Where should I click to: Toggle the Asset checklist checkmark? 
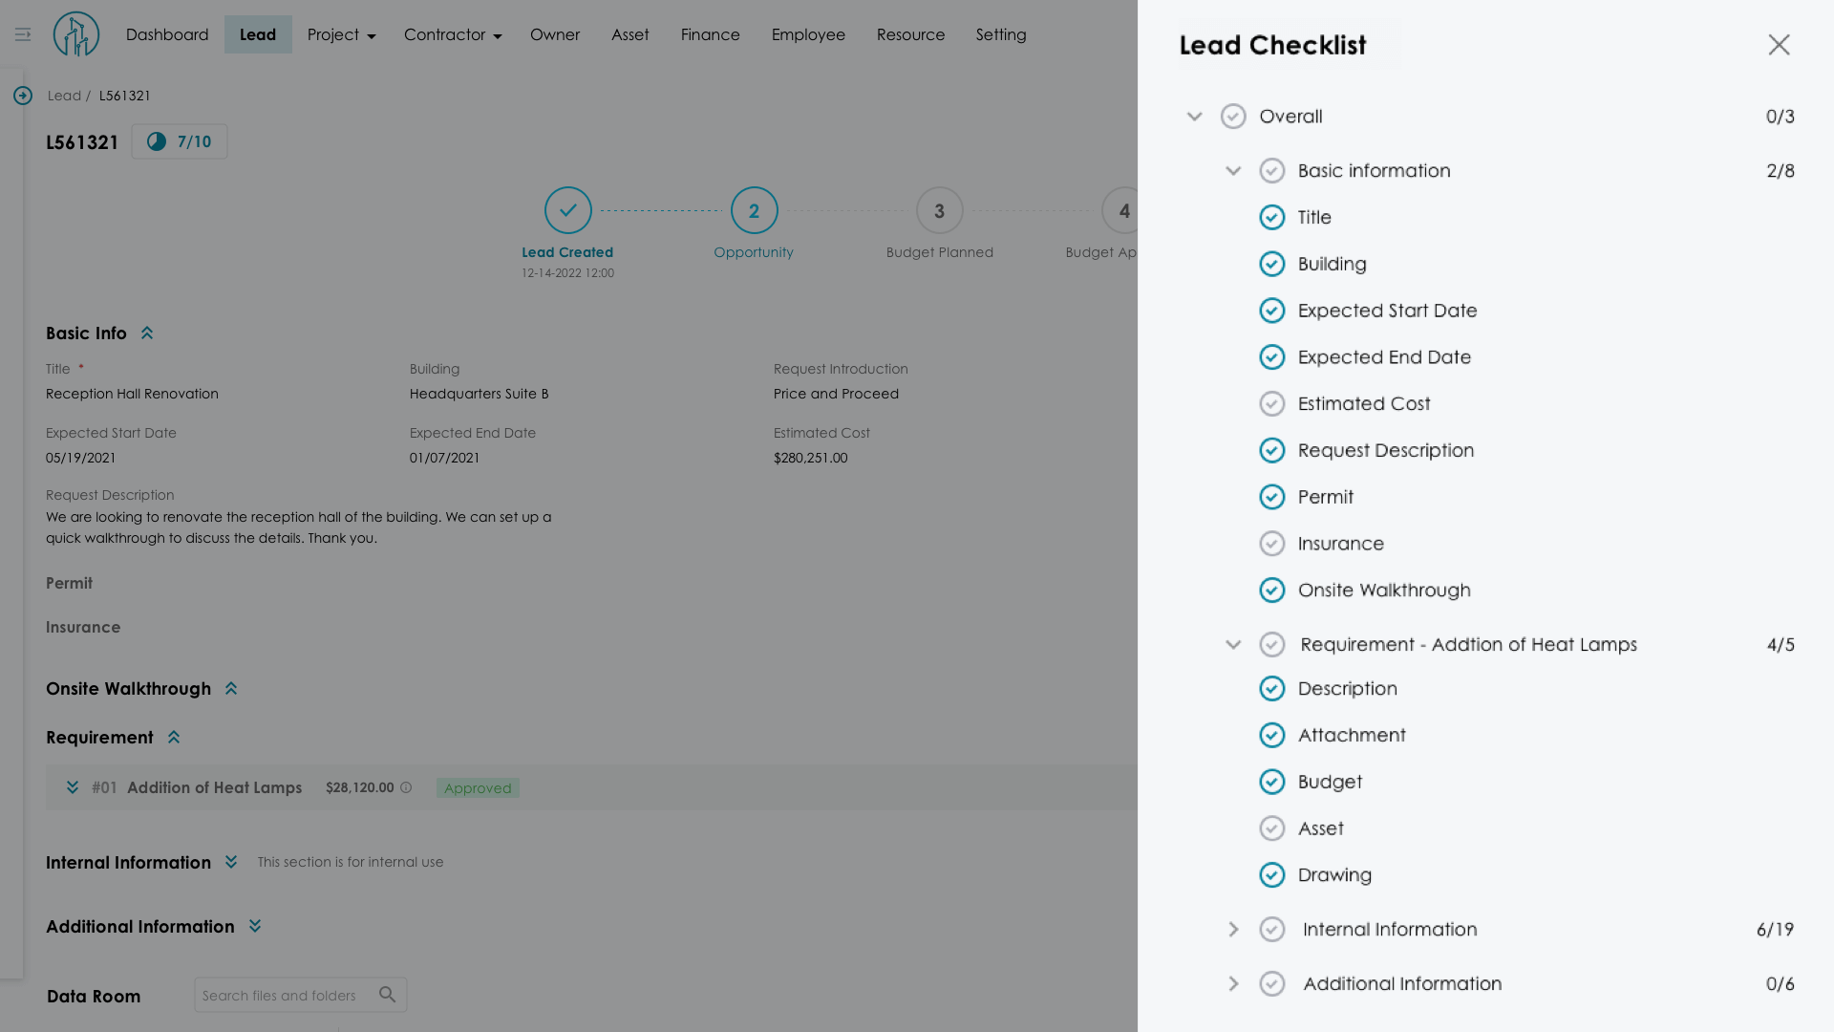click(1271, 828)
